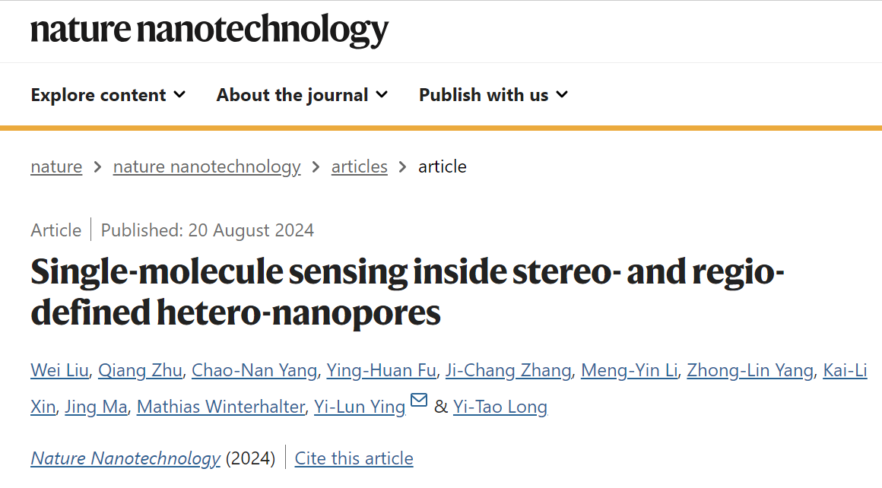
Task: View author Chao-Nan Yang details
Action: tap(254, 370)
